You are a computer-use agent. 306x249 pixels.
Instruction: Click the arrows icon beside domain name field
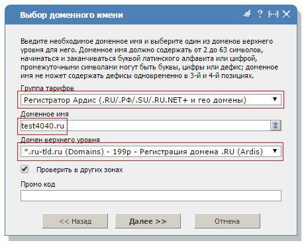276,125
